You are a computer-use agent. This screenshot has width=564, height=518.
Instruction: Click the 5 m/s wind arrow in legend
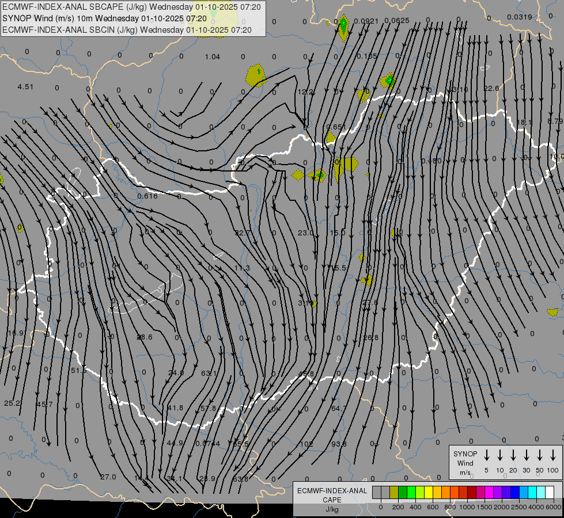point(487,455)
